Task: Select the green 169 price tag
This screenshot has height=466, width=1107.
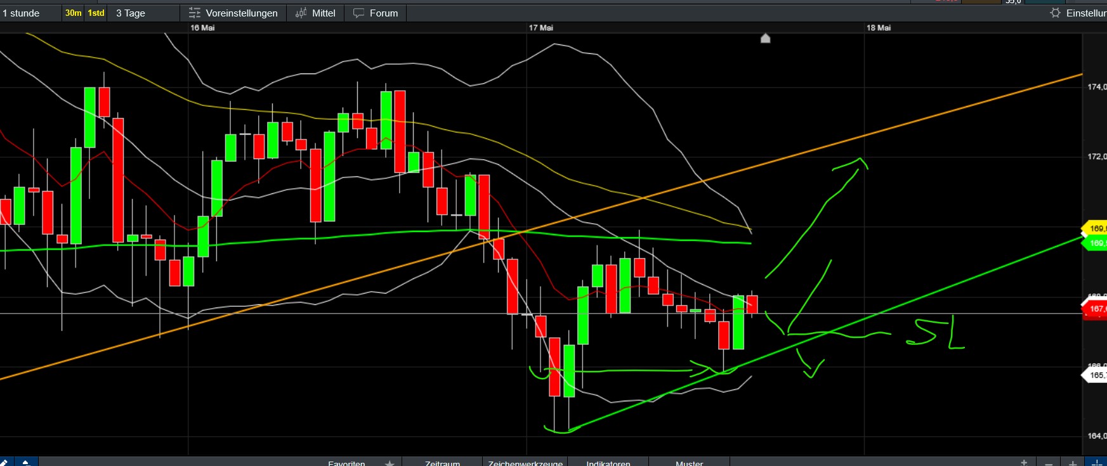Action: click(x=1096, y=243)
